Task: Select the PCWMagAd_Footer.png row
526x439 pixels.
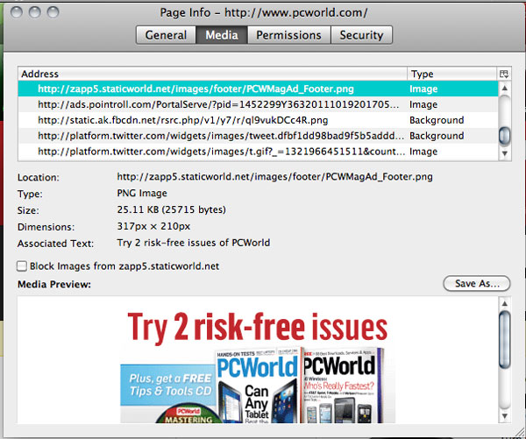Action: pos(258,89)
